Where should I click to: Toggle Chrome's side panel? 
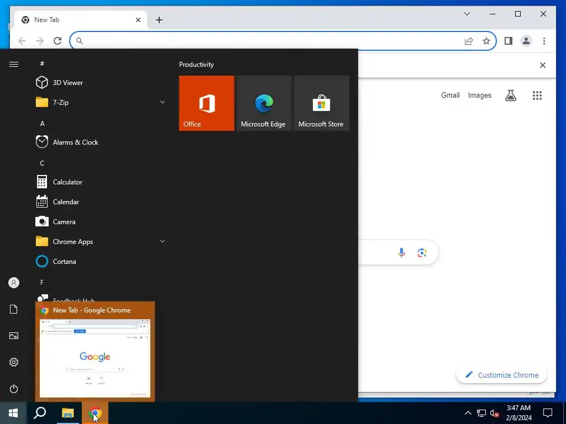[x=509, y=41]
